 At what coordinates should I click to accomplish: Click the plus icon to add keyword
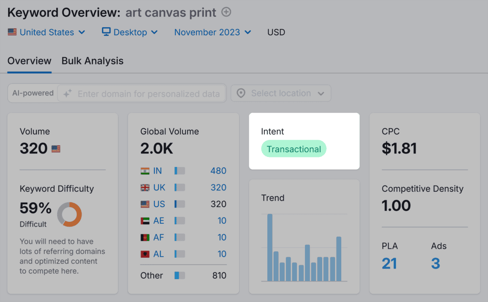tap(226, 12)
